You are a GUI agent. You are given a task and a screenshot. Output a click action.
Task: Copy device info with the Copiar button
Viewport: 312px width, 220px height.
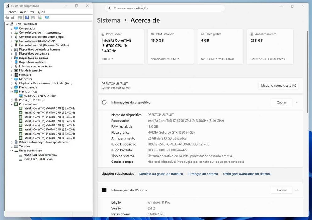click(x=281, y=102)
